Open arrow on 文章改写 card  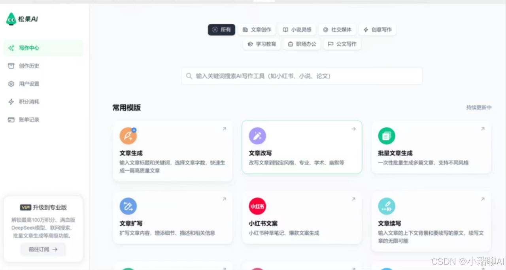[353, 129]
